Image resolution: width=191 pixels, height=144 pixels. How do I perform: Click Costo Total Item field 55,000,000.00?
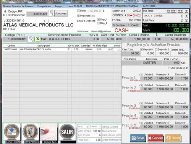176,39
